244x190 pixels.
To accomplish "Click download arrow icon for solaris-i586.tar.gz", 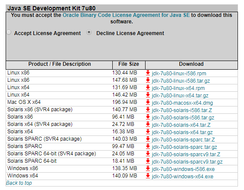I will click(148, 117).
